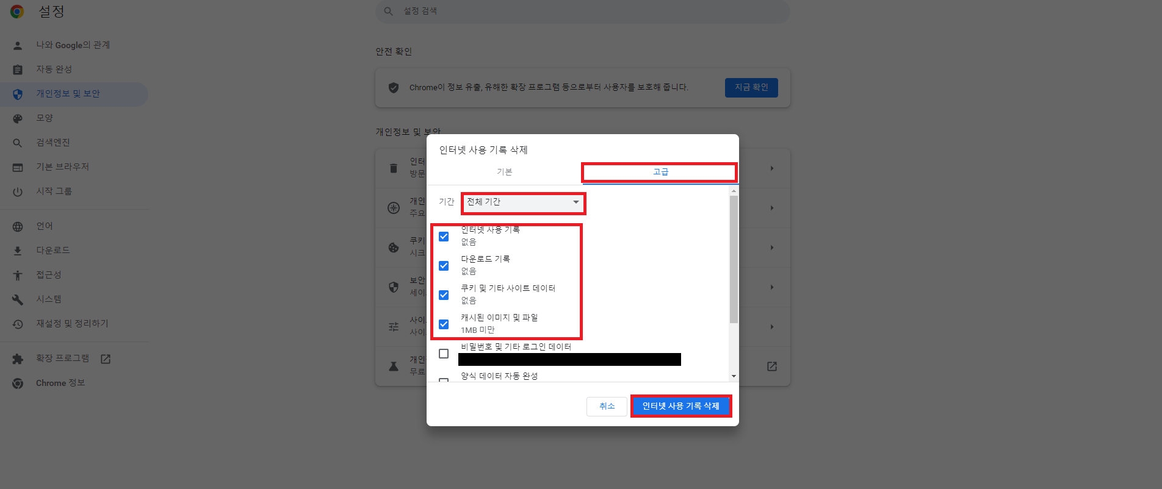Open 재설정 및 정리하기 section
The height and width of the screenshot is (489, 1162).
[x=73, y=324]
